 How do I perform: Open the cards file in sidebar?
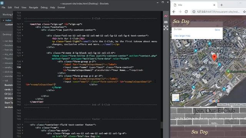pyautogui.click(x=8, y=89)
